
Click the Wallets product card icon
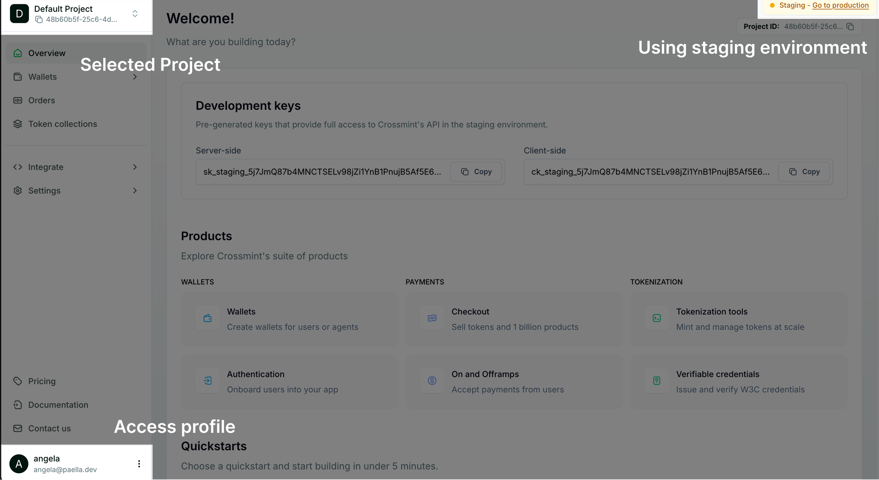tap(208, 318)
